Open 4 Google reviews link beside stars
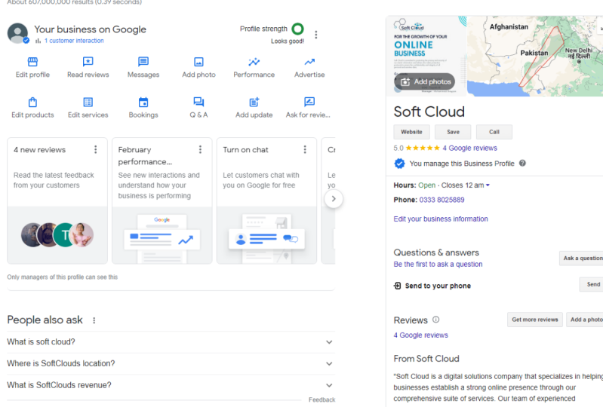This screenshot has height=407, width=603. coord(469,148)
